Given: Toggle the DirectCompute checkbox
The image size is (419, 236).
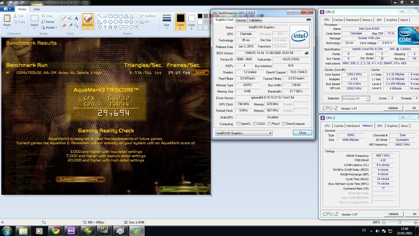Looking at the screenshot, I should point(284,124).
